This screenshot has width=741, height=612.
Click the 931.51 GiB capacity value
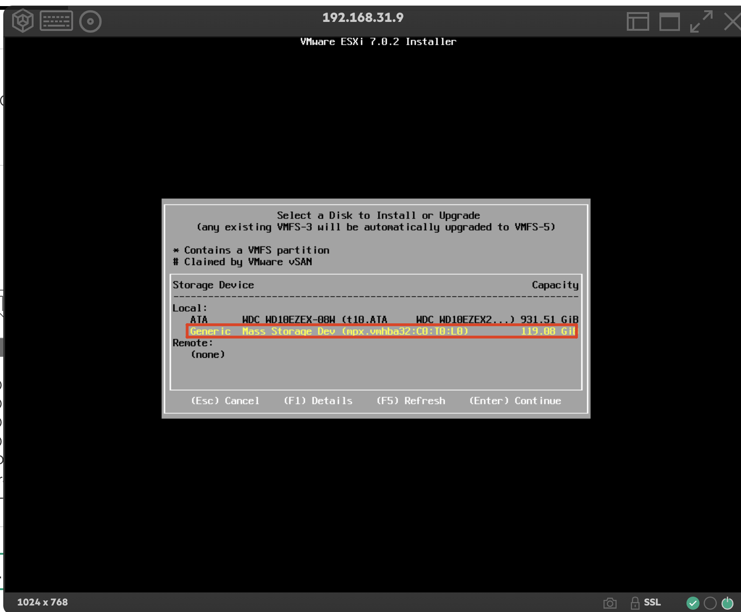(x=549, y=320)
